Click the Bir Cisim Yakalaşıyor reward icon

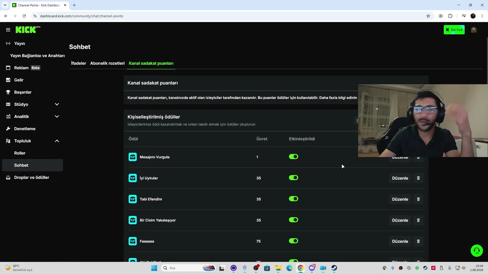[133, 220]
